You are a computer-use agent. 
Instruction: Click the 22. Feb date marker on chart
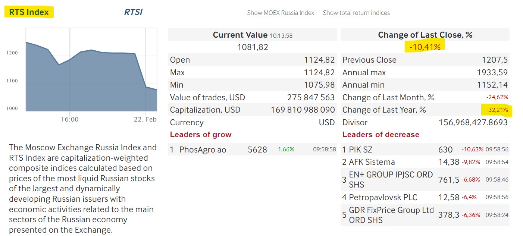[145, 119]
